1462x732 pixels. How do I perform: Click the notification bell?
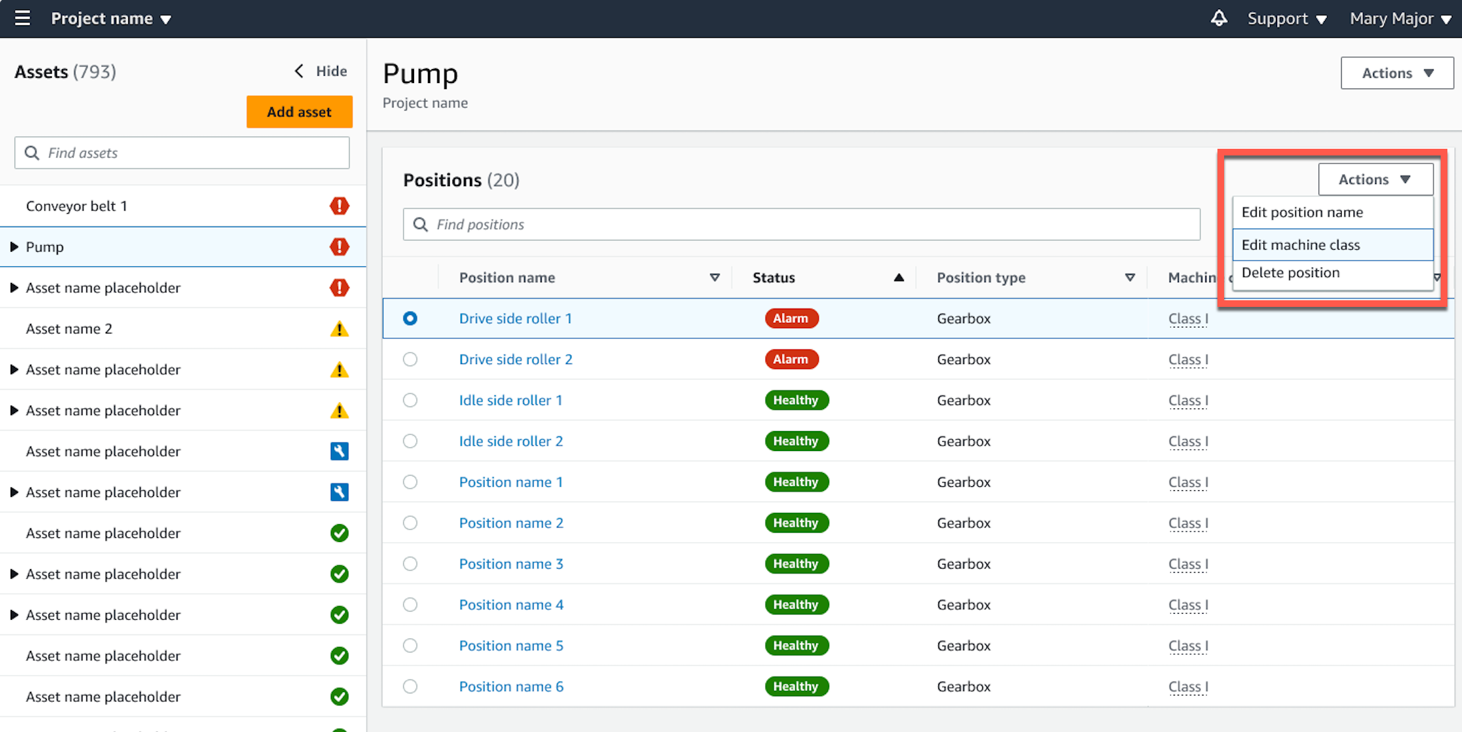pyautogui.click(x=1219, y=18)
